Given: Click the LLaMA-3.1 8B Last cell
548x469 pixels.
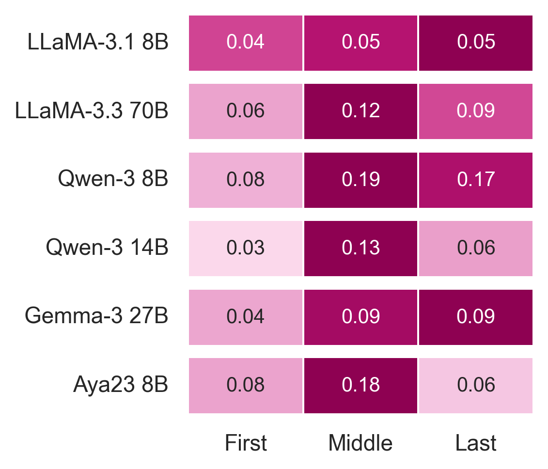Looking at the screenshot, I should (476, 43).
